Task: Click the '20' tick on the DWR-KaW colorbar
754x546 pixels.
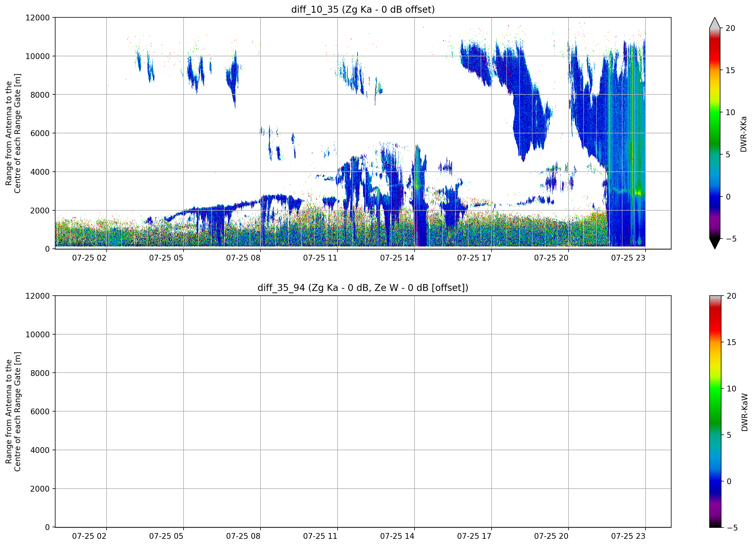Action: (731, 296)
